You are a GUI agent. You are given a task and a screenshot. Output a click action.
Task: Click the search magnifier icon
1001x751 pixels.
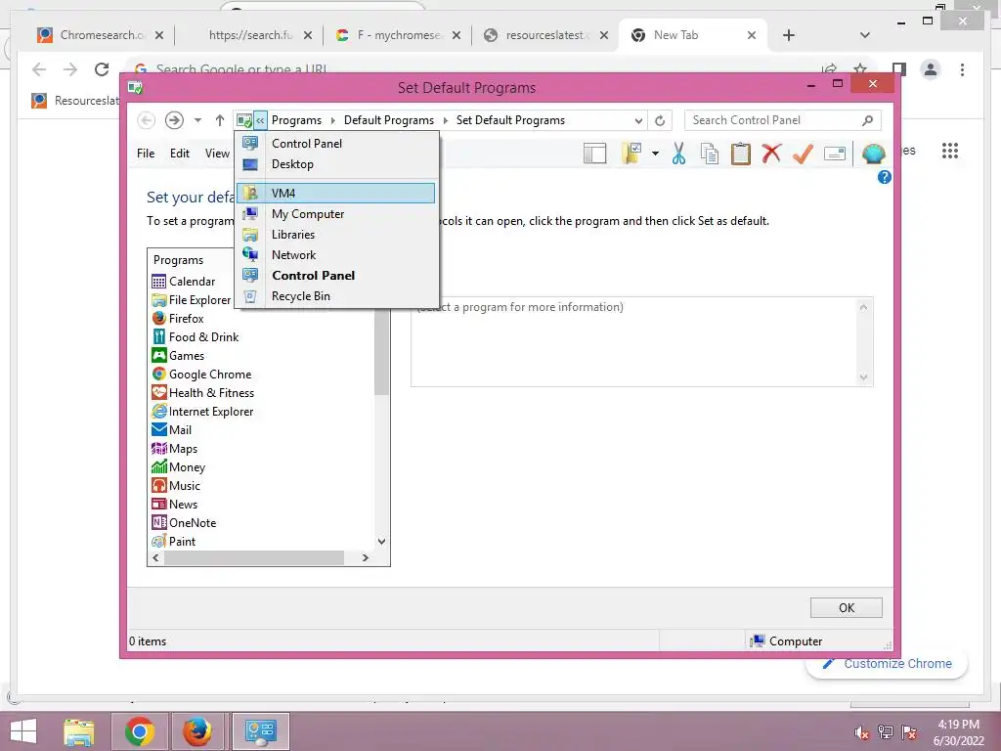click(867, 120)
